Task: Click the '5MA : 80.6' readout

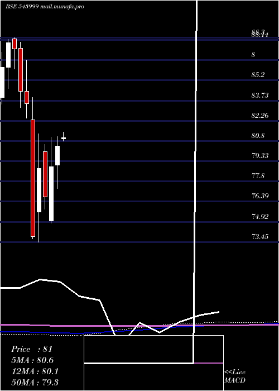Action: pyautogui.click(x=32, y=360)
